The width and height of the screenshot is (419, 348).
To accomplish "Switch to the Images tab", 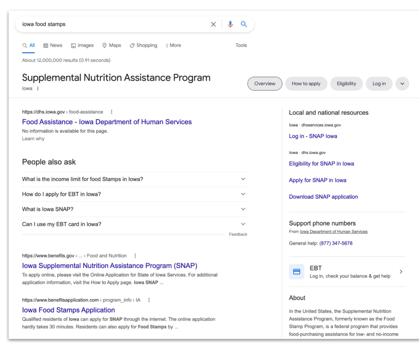I will click(82, 46).
